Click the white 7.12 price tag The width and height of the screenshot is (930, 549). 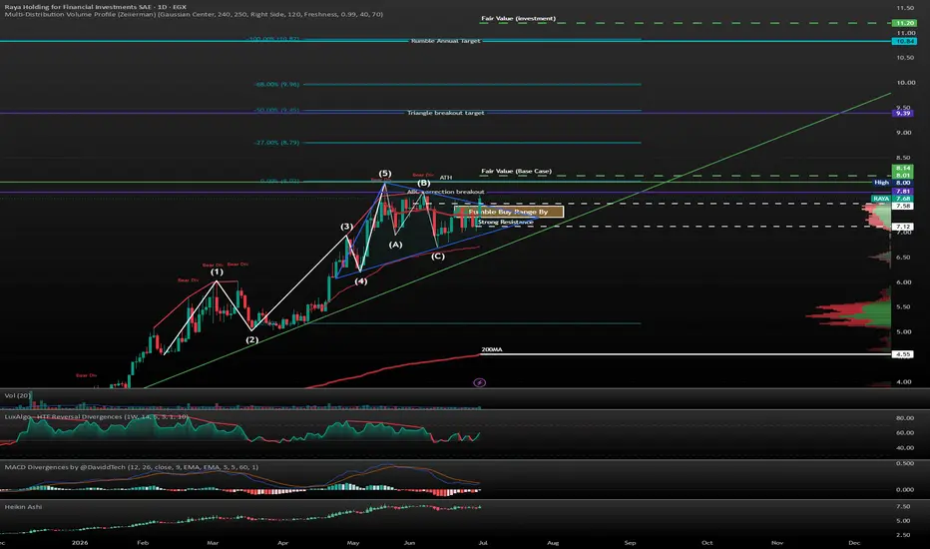pyautogui.click(x=903, y=227)
